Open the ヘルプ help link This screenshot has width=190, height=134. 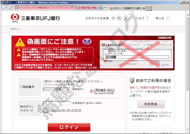[x=140, y=18]
